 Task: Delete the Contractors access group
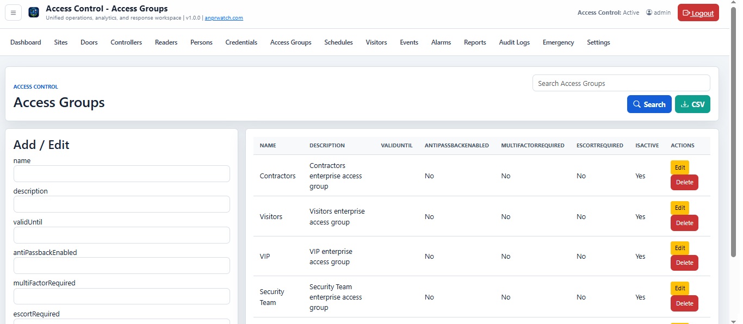[684, 182]
